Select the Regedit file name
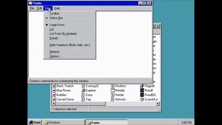 pos(150,86)
